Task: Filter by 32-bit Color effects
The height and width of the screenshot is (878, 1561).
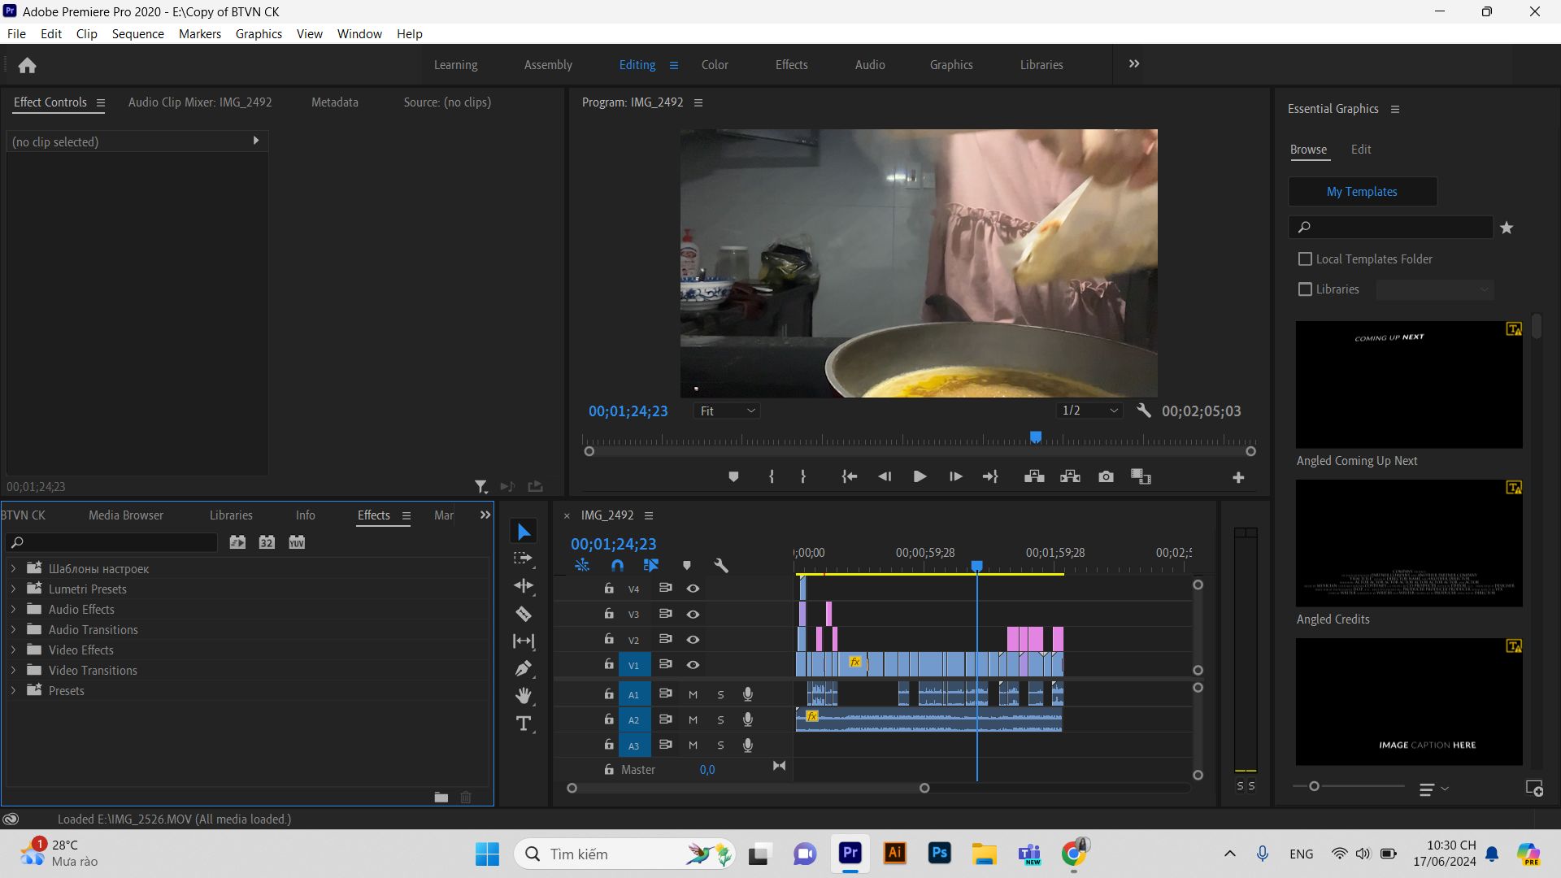Action: tap(267, 542)
